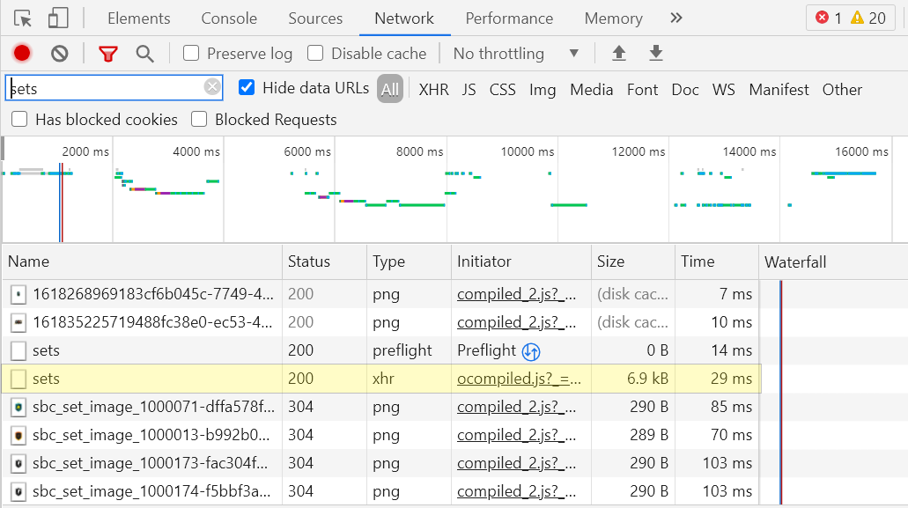Click the 8000 ms timeline overview label
This screenshot has height=508, width=908.
coord(419,151)
